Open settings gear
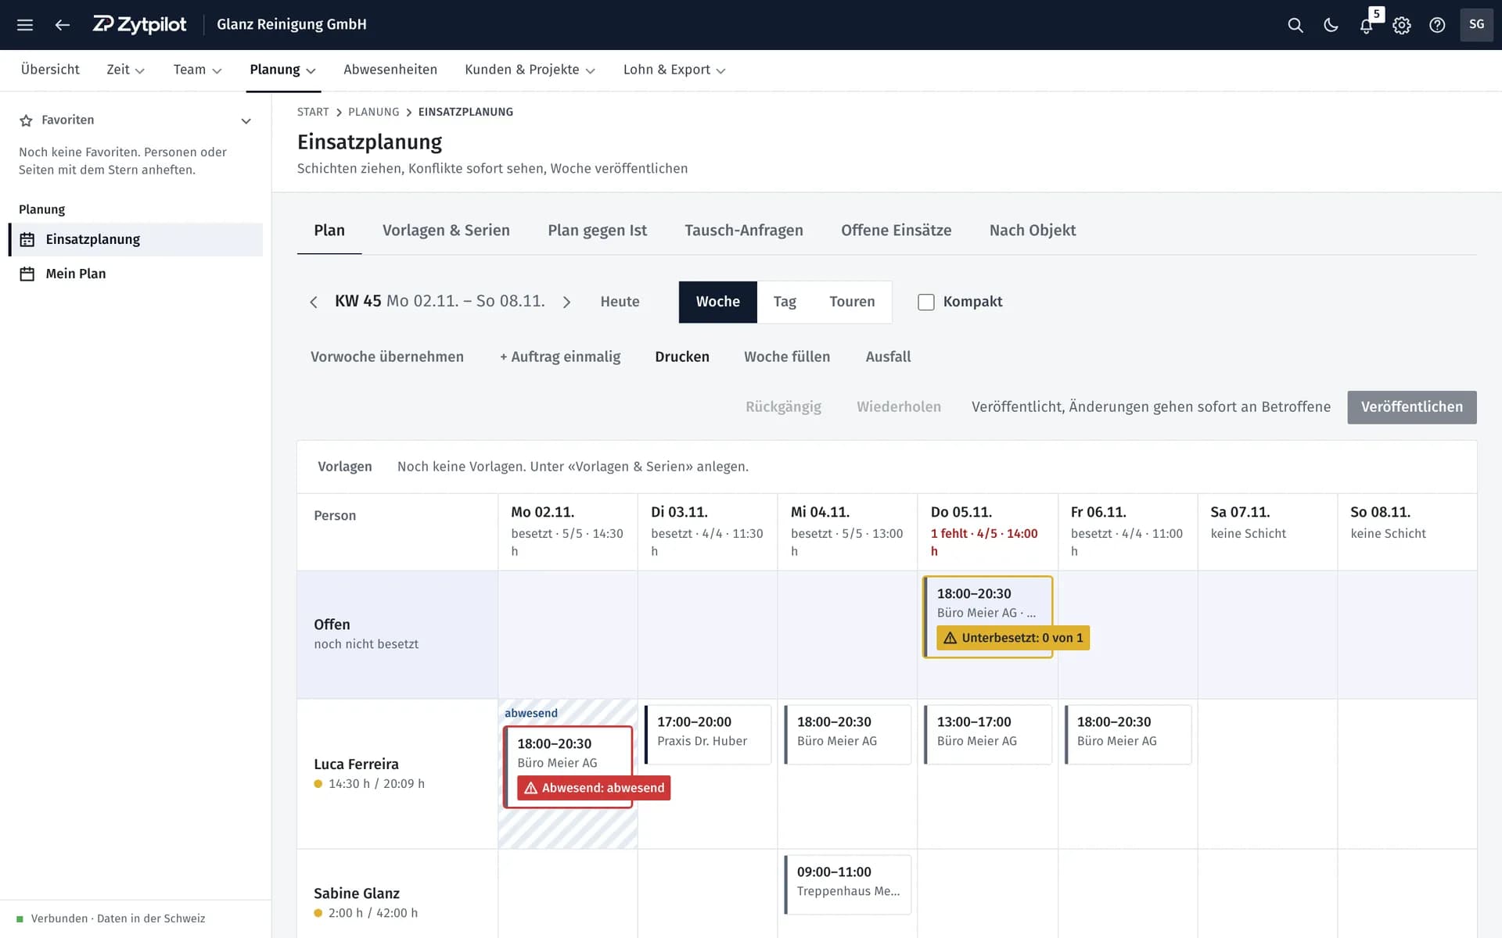 pos(1402,25)
